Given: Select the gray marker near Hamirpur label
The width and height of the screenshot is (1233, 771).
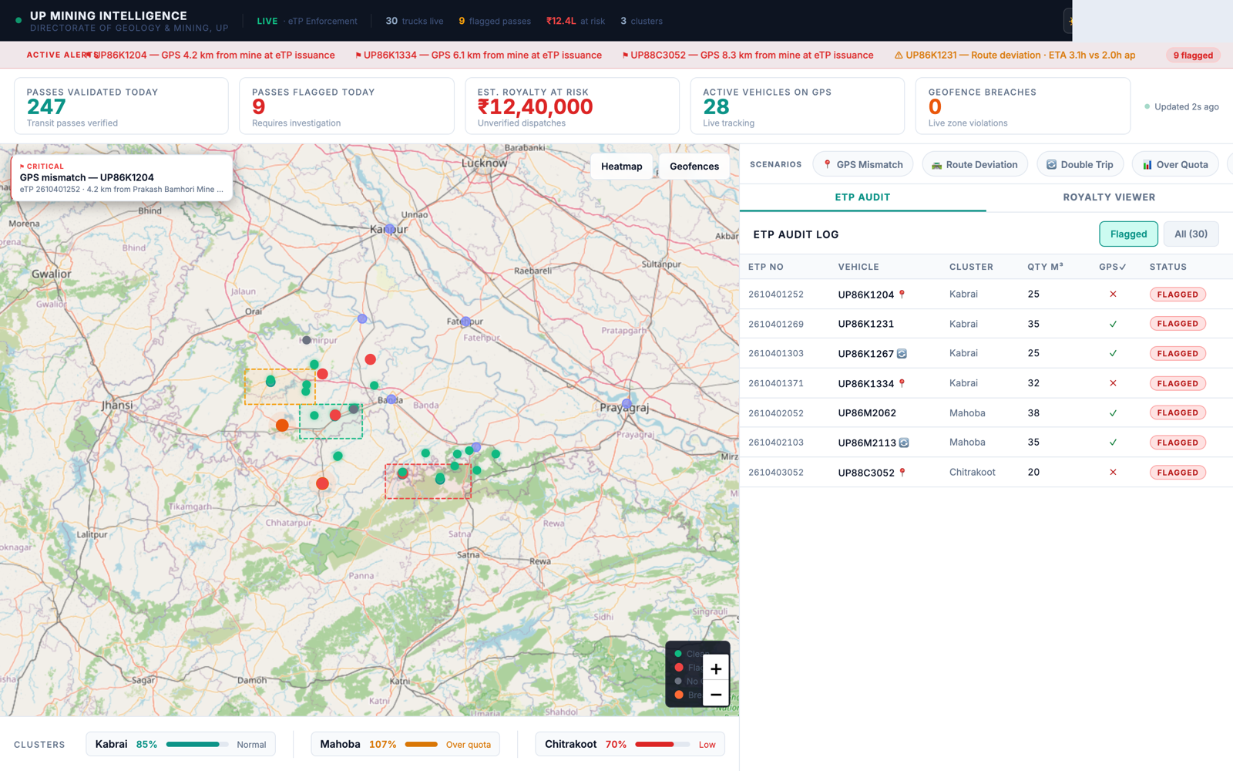Looking at the screenshot, I should tap(307, 340).
